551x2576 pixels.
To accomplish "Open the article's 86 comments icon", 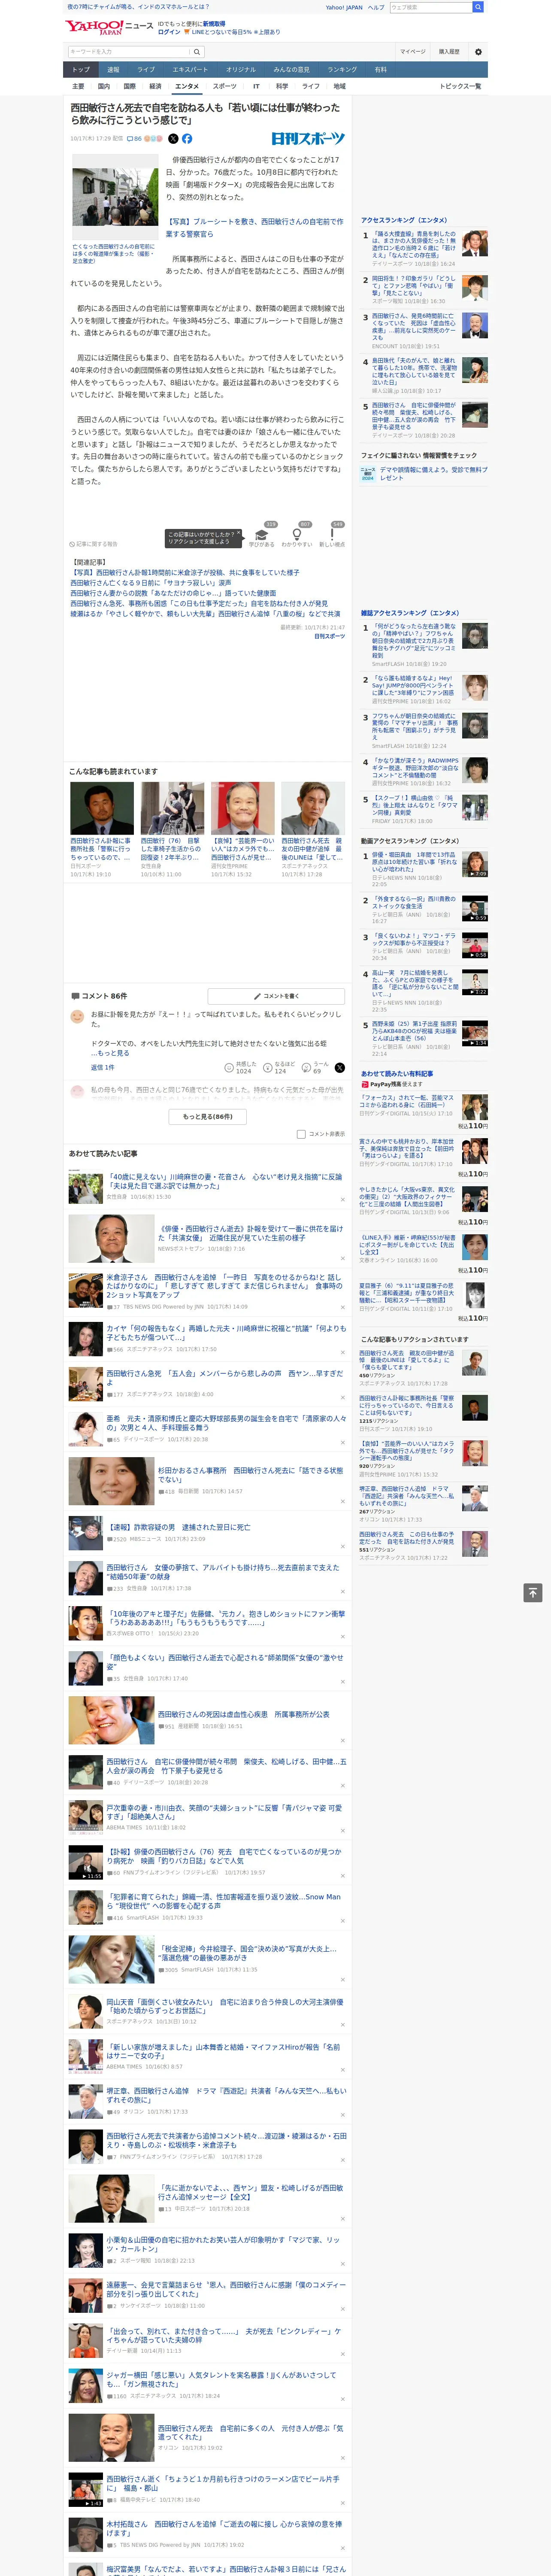I will tap(134, 139).
